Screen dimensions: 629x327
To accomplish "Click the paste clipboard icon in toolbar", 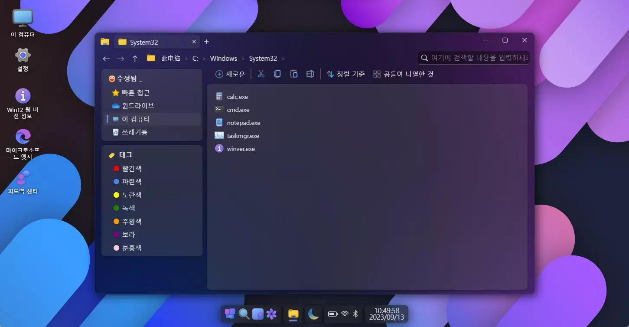I will point(294,74).
